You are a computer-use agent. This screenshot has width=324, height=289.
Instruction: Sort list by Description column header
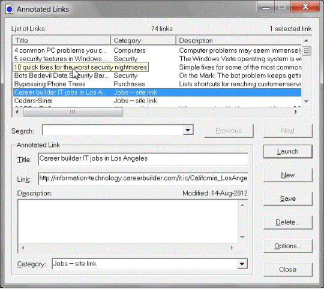click(239, 40)
